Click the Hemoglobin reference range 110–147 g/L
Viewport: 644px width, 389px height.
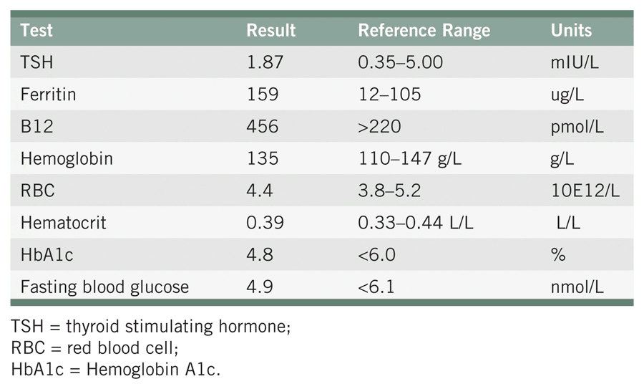point(410,159)
